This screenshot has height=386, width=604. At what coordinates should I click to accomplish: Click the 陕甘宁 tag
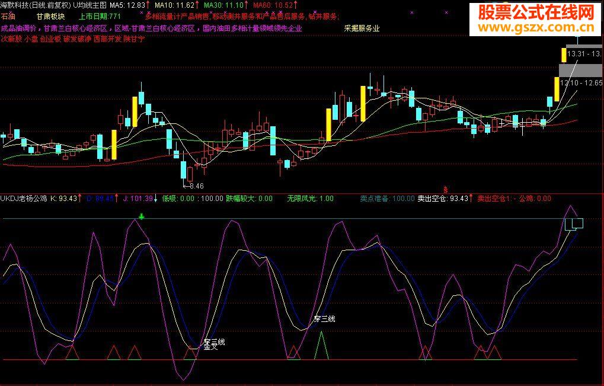[134, 39]
